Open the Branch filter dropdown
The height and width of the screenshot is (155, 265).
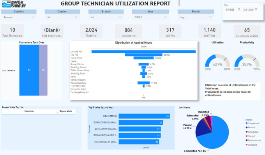106,17
